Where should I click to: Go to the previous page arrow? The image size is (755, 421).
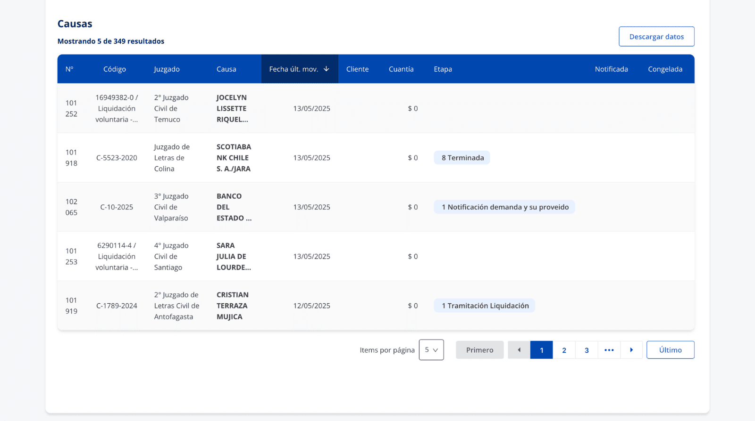(x=519, y=350)
